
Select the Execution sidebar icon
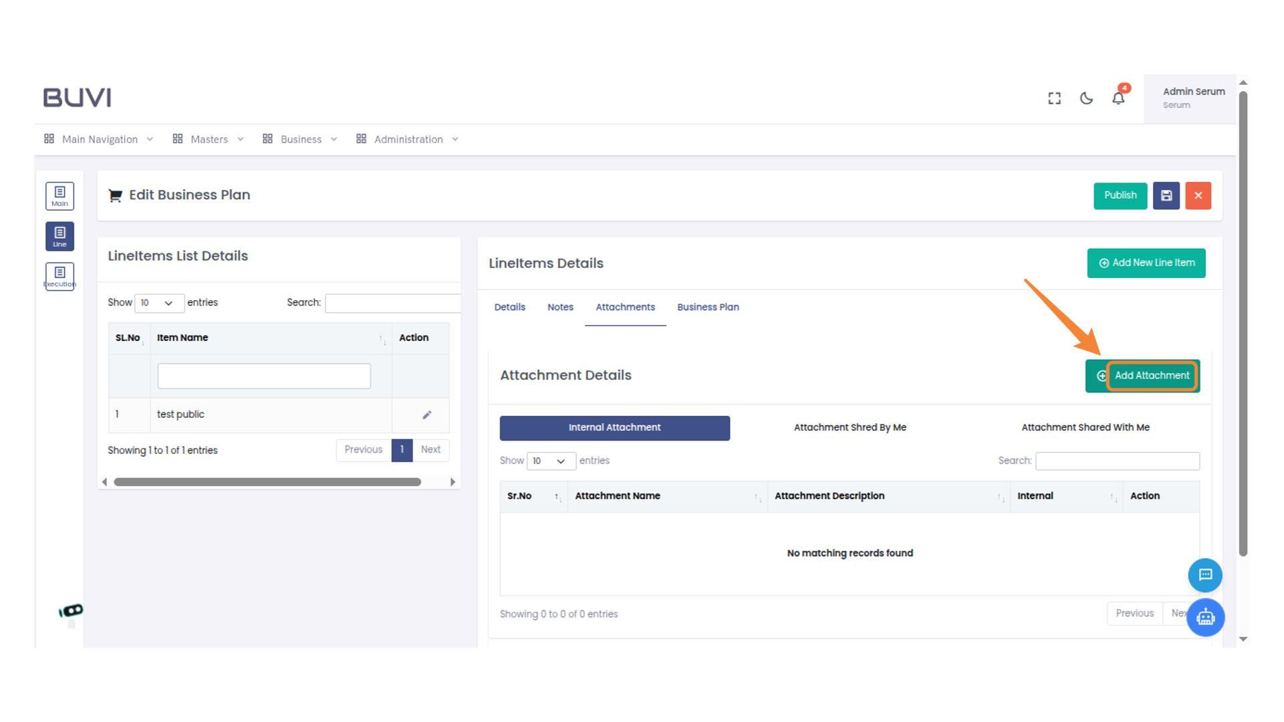point(60,275)
